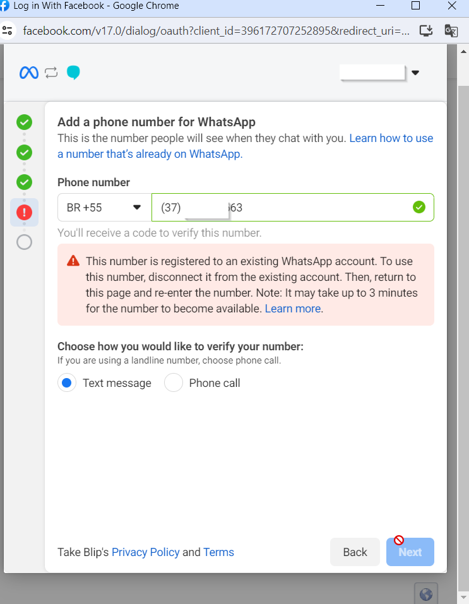
Task: Click the phone number input field
Action: [293, 208]
